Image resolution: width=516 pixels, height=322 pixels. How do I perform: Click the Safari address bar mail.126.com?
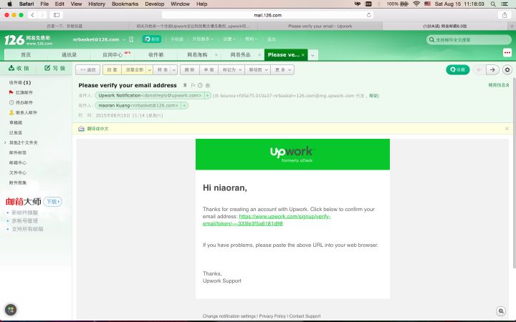coord(267,15)
